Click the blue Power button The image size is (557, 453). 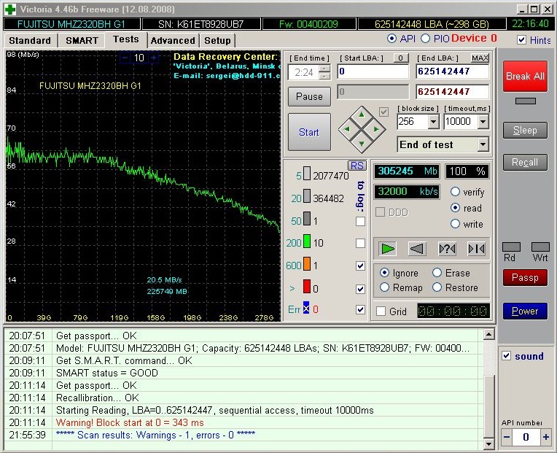525,311
